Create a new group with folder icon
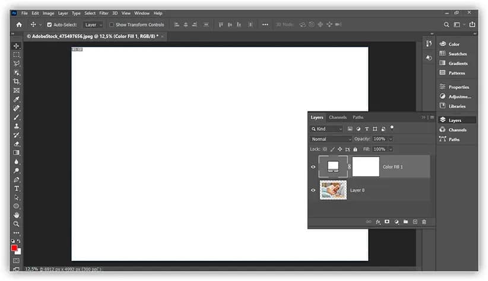The width and height of the screenshot is (488, 281). 405,222
